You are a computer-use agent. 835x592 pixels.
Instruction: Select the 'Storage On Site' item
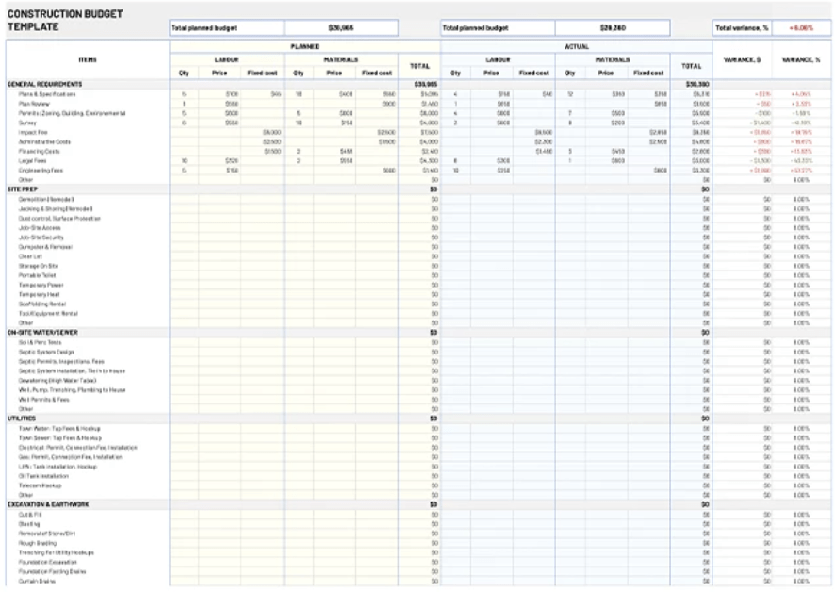(39, 266)
